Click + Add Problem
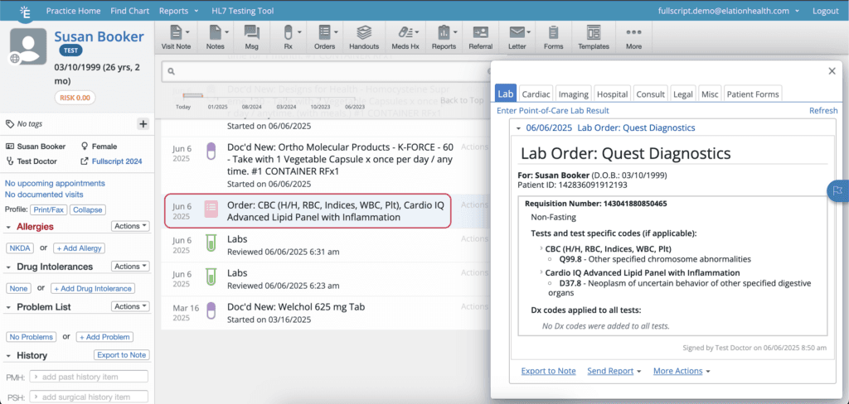The height and width of the screenshot is (404, 849). (x=104, y=337)
